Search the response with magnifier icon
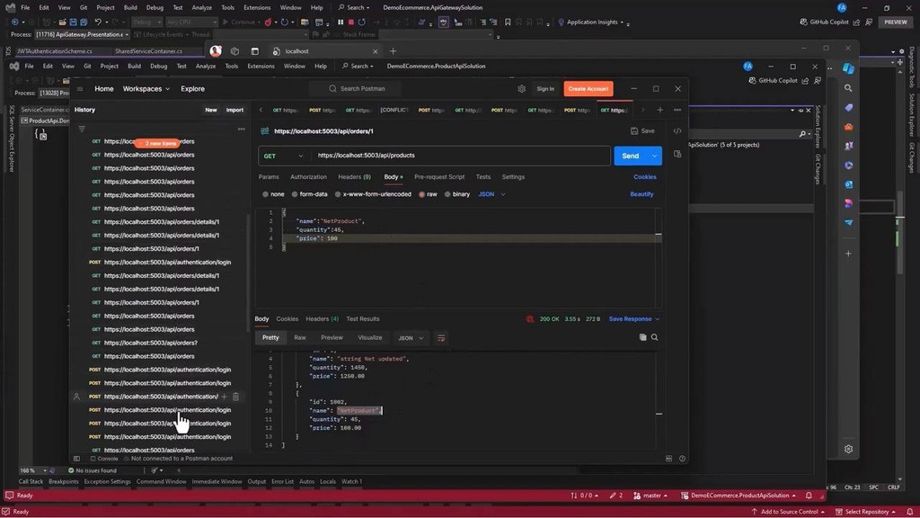Image resolution: width=920 pixels, height=518 pixels. click(x=654, y=337)
